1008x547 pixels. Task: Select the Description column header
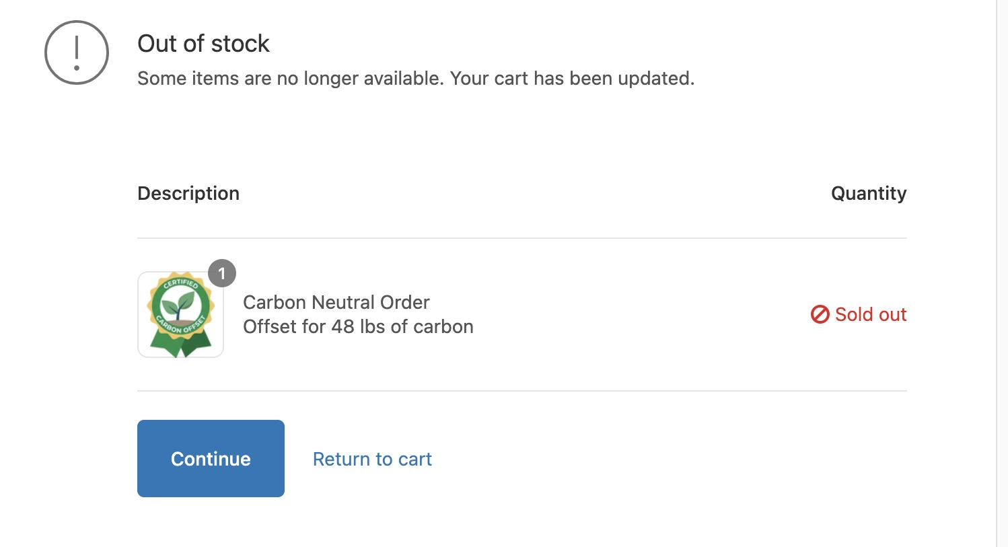(188, 194)
